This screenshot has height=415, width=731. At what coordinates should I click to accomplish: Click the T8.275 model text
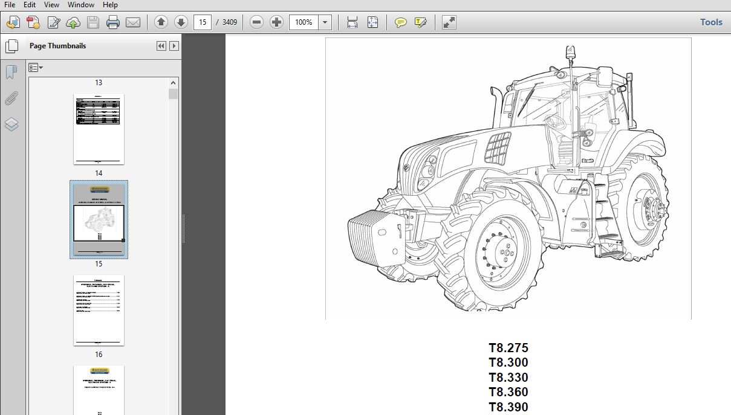coord(508,348)
